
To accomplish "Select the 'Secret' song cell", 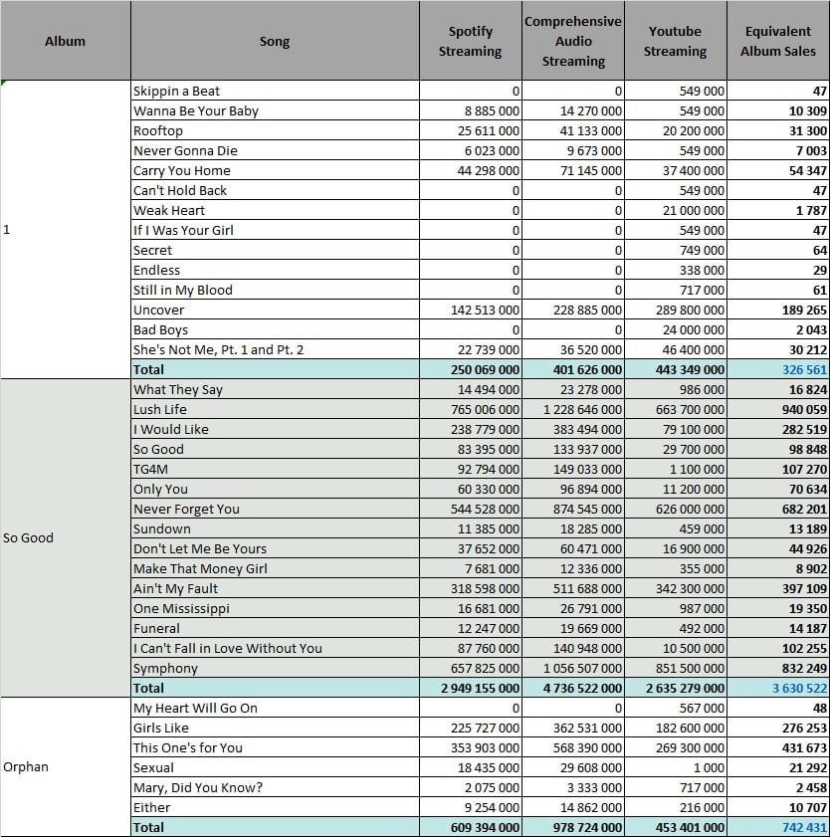I will [275, 250].
